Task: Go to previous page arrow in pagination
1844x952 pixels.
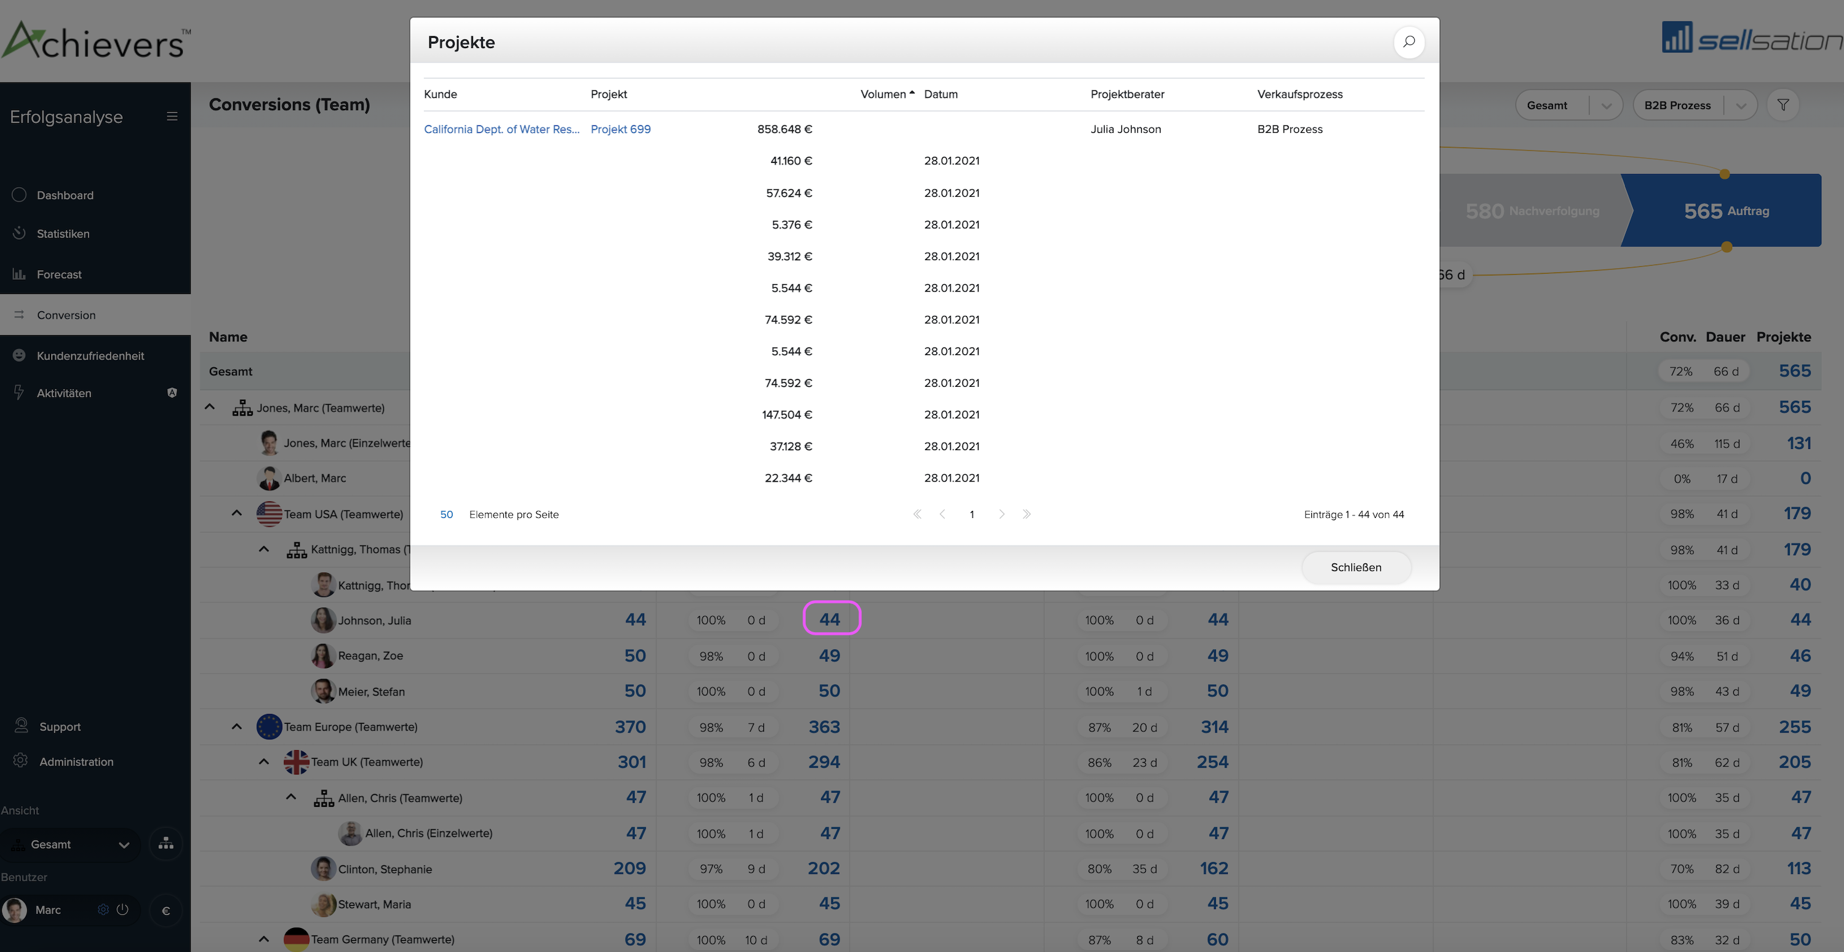Action: (942, 514)
